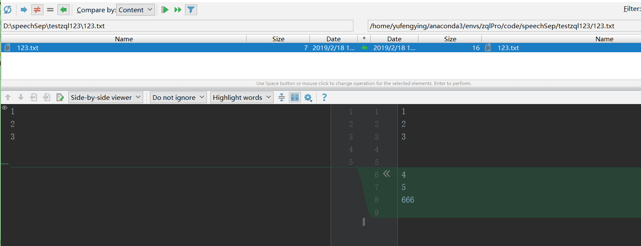The width and height of the screenshot is (641, 246).
Task: Open the Highlight words dropdown
Action: click(x=242, y=97)
